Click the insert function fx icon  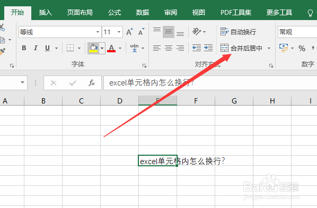pyautogui.click(x=92, y=83)
